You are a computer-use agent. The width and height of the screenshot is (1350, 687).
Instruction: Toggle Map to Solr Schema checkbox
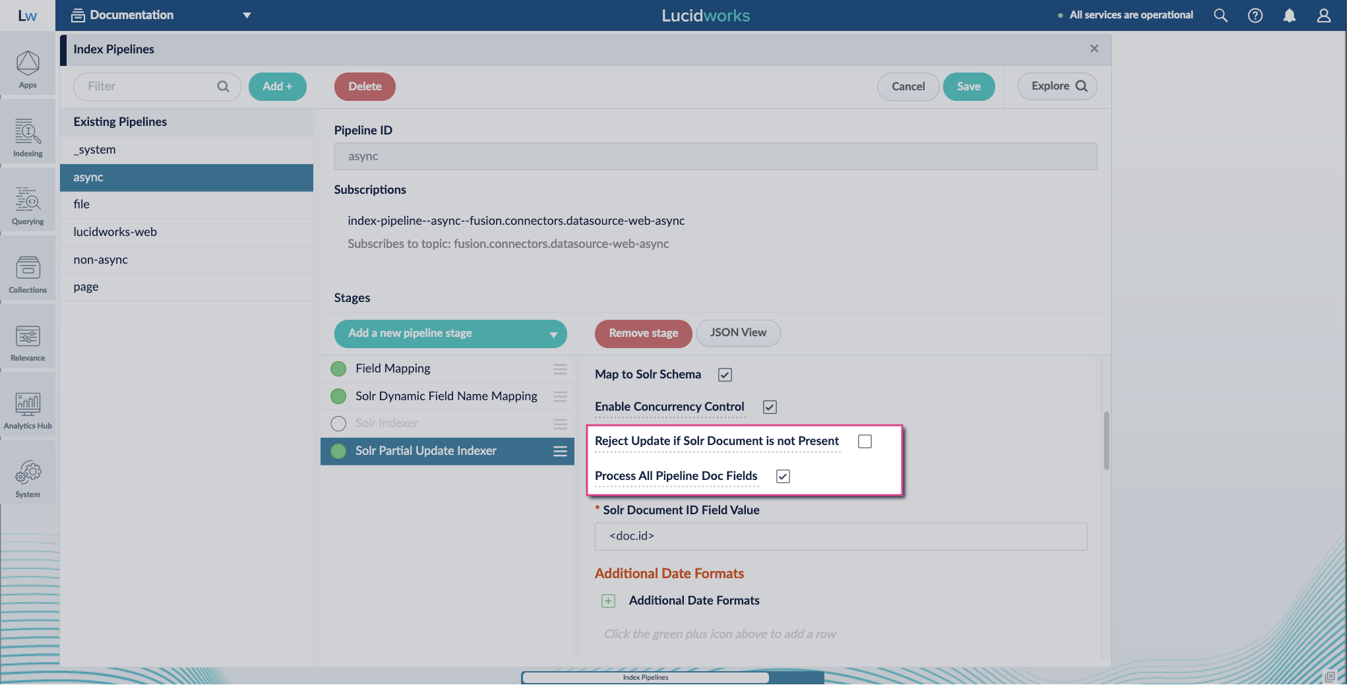725,374
